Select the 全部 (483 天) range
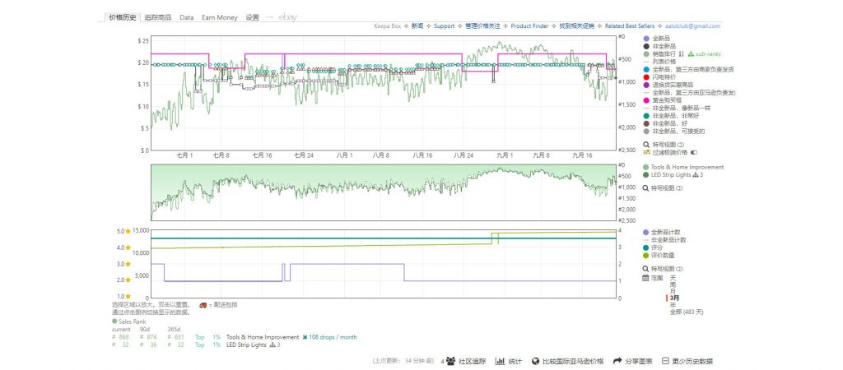 687,312
